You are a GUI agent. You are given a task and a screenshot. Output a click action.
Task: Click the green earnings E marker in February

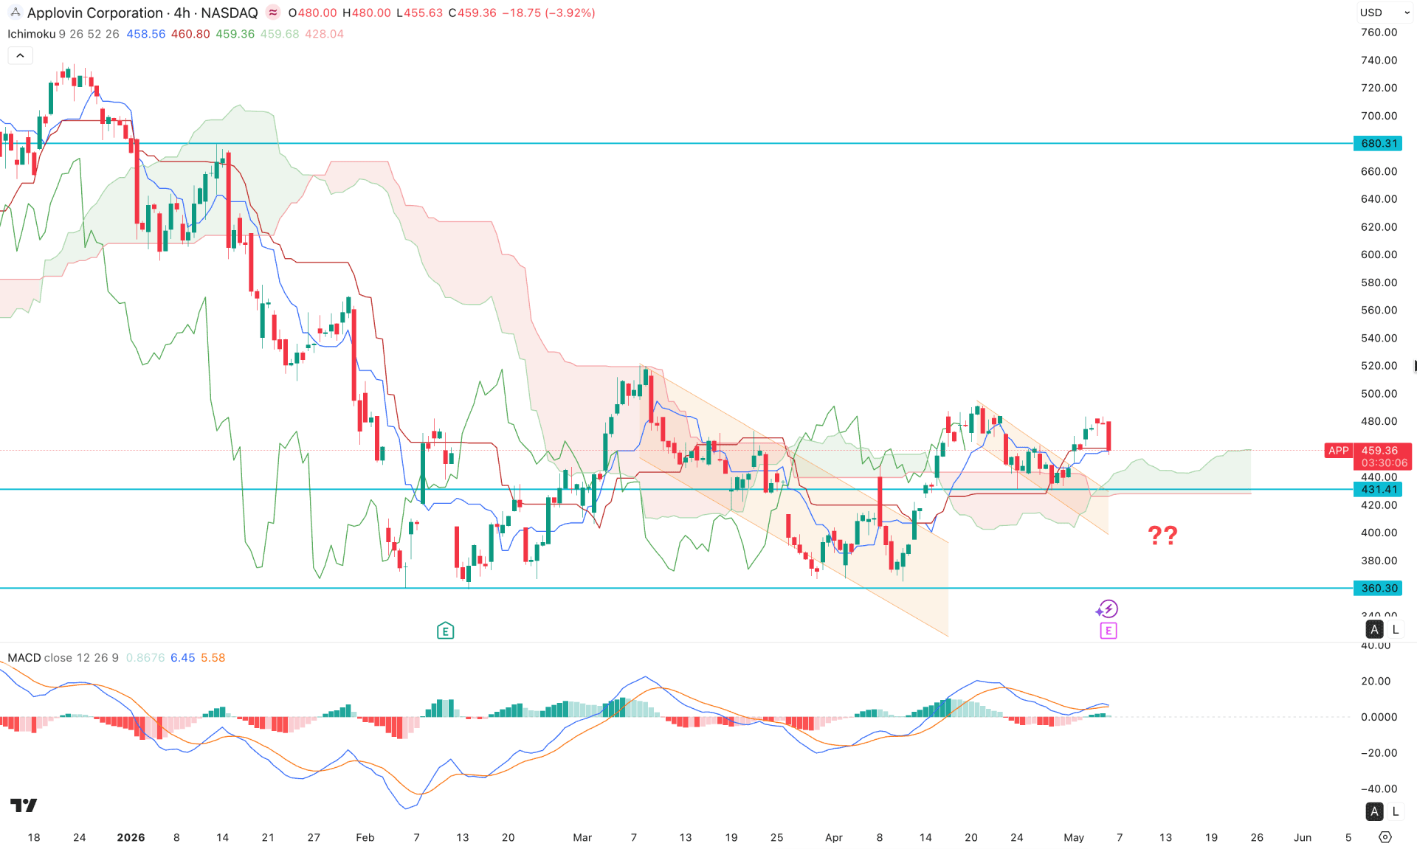[445, 631]
